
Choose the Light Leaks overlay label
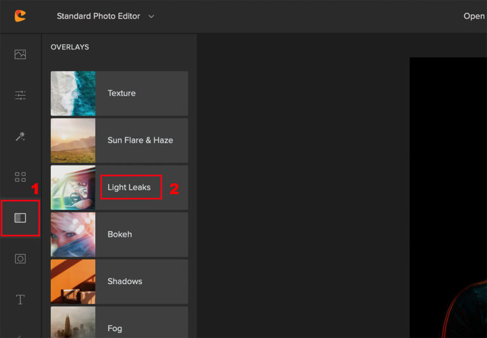[x=129, y=187]
